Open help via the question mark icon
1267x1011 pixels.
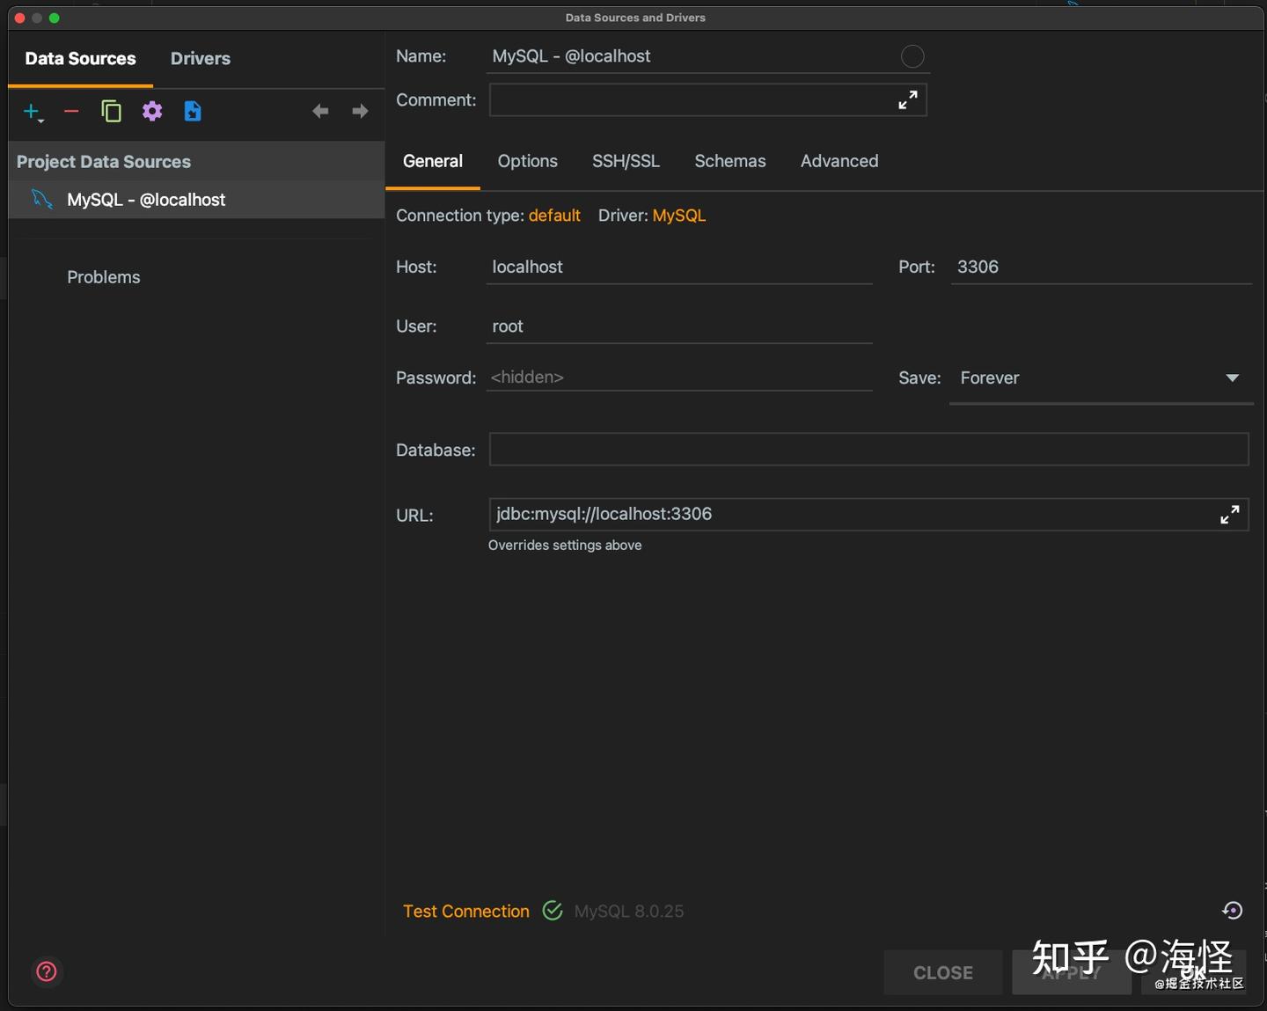46,972
